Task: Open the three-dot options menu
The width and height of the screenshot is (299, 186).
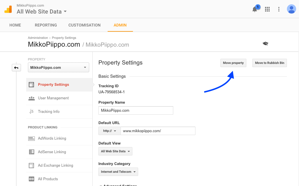Action: pos(279,9)
